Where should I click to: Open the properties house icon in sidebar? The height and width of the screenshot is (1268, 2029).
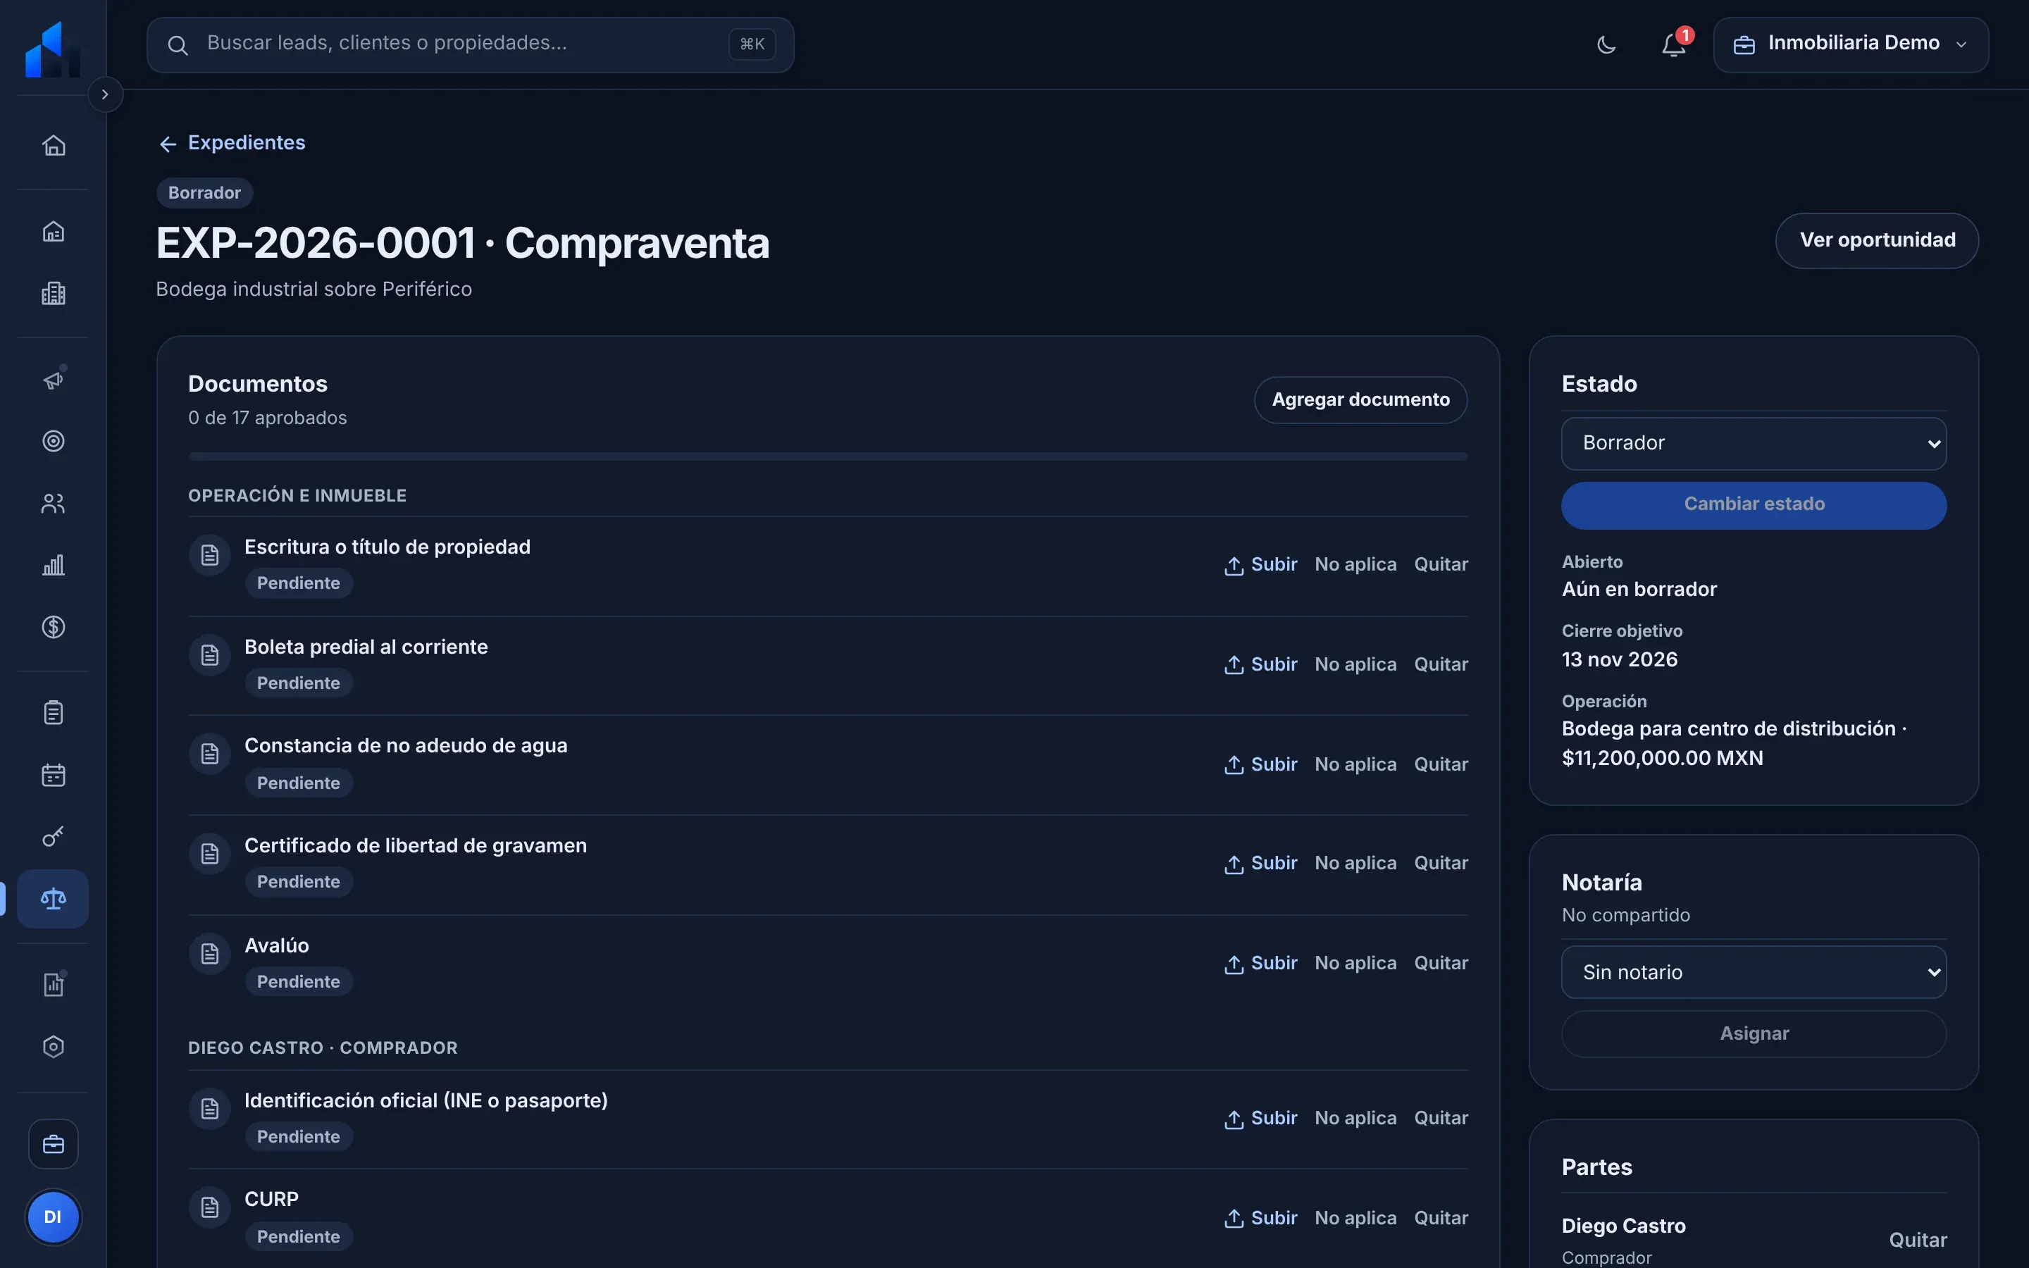pos(53,232)
